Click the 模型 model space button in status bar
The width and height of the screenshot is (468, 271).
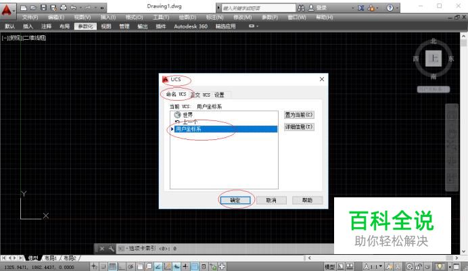coord(330,266)
